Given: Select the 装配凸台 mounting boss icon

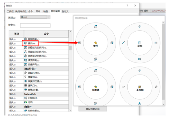Looking at the screenshot, I should point(25,73).
